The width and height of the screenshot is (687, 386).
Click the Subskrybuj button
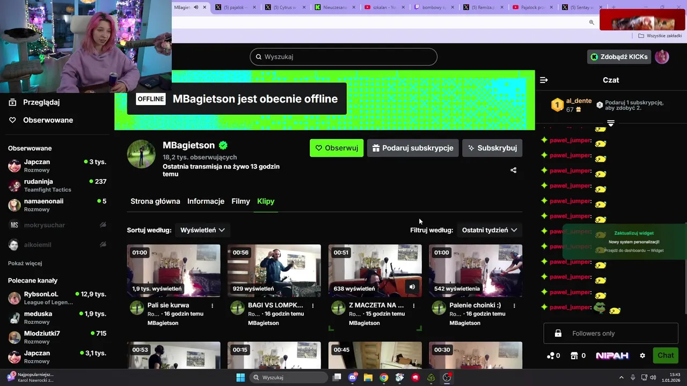(x=492, y=148)
